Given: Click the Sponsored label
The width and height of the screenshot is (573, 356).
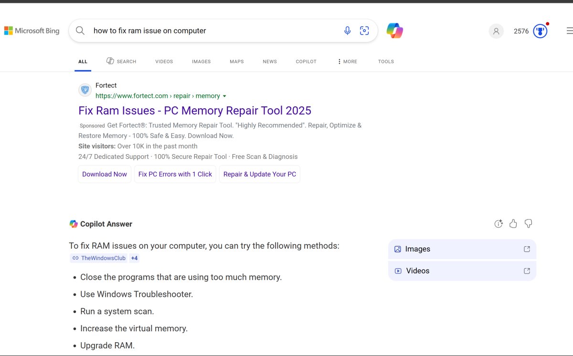Looking at the screenshot, I should [92, 126].
